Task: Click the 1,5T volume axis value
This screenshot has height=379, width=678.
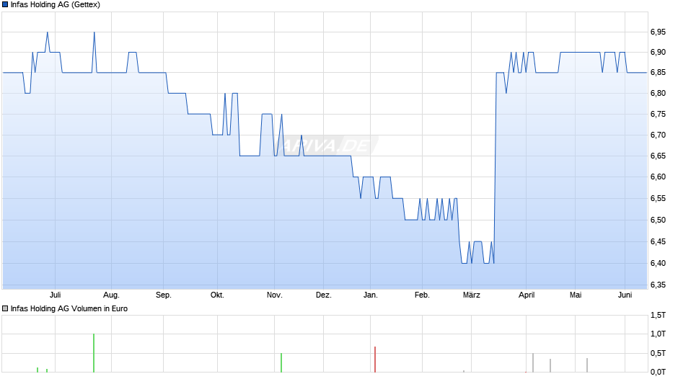Action: [658, 315]
